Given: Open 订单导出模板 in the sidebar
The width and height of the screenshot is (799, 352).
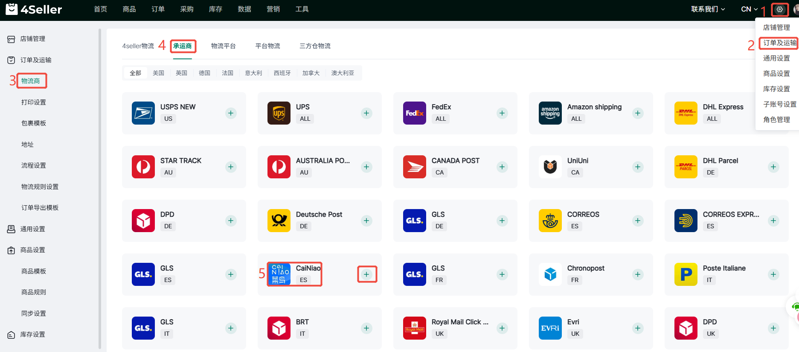Looking at the screenshot, I should tap(40, 208).
